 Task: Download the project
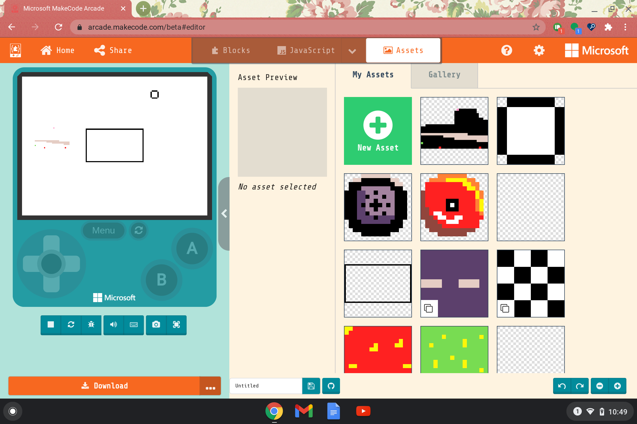(104, 386)
